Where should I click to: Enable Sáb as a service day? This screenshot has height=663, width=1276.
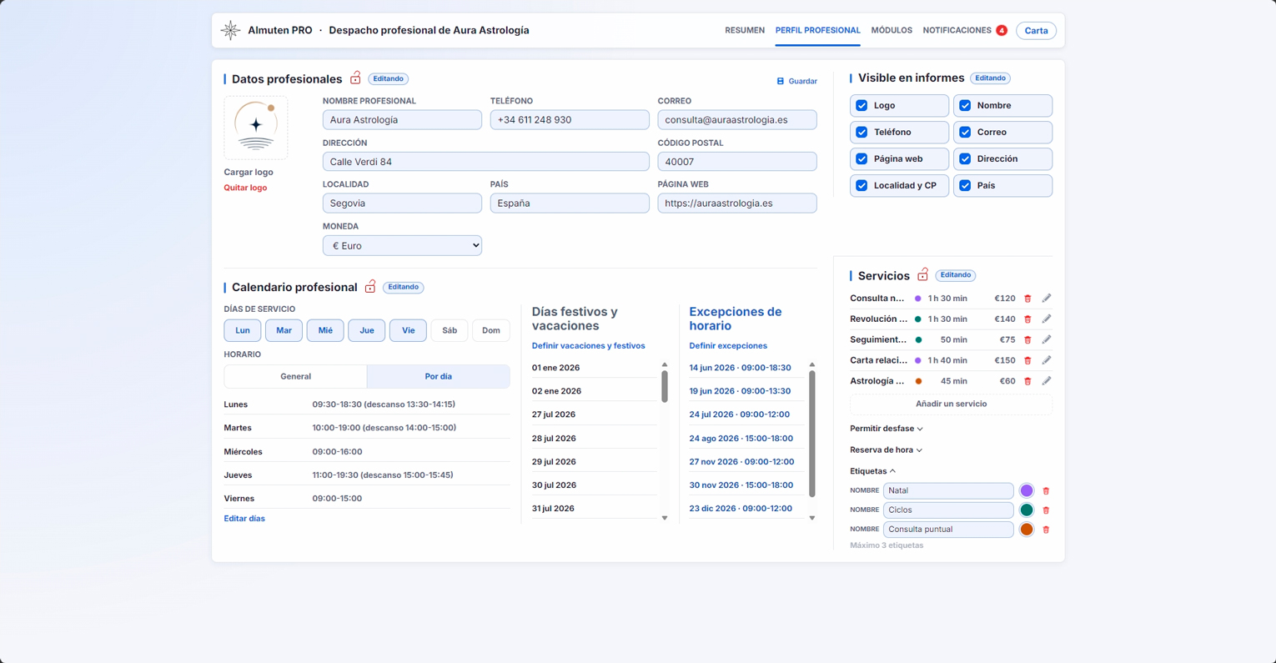450,330
